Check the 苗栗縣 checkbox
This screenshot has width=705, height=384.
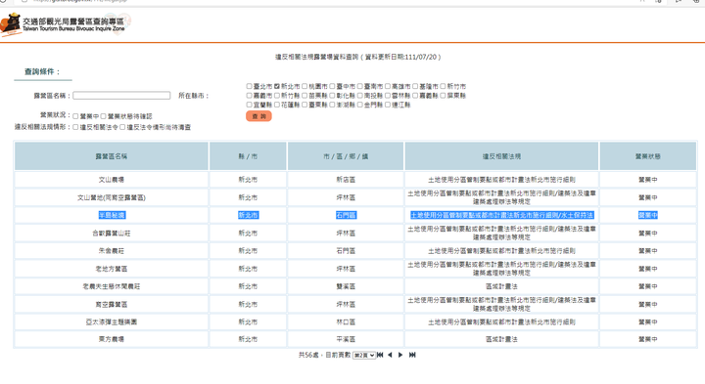(305, 96)
